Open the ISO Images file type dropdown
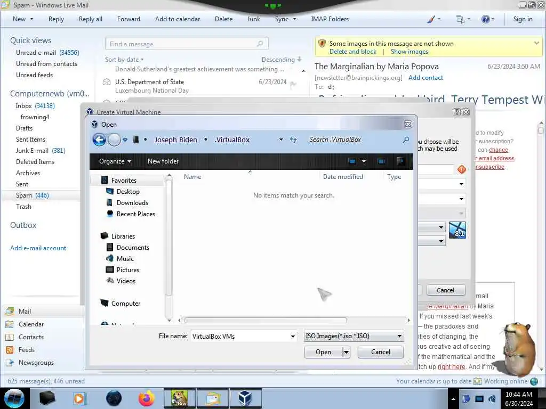 [x=354, y=336]
